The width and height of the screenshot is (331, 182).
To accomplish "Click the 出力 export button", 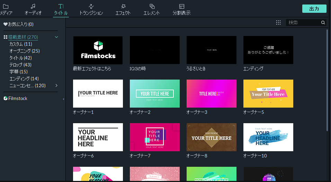I will click(314, 9).
